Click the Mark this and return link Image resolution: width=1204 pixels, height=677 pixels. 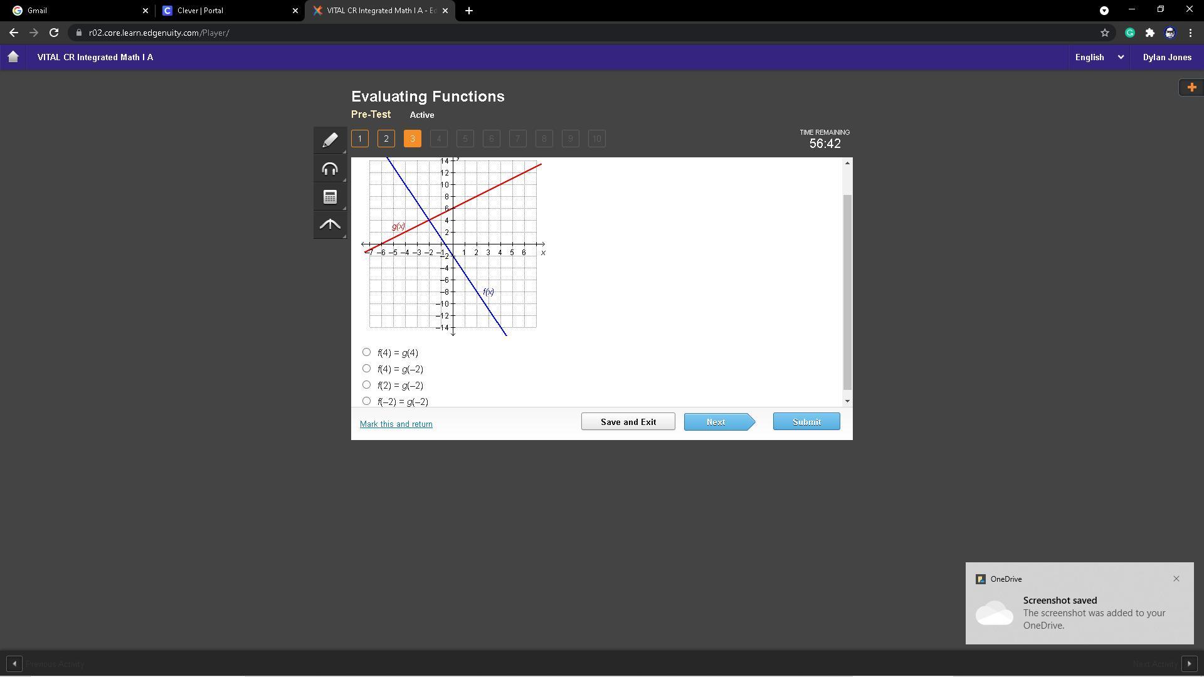click(x=396, y=424)
